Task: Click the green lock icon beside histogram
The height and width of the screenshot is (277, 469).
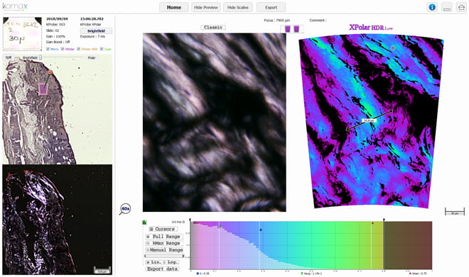Action: pyautogui.click(x=144, y=222)
